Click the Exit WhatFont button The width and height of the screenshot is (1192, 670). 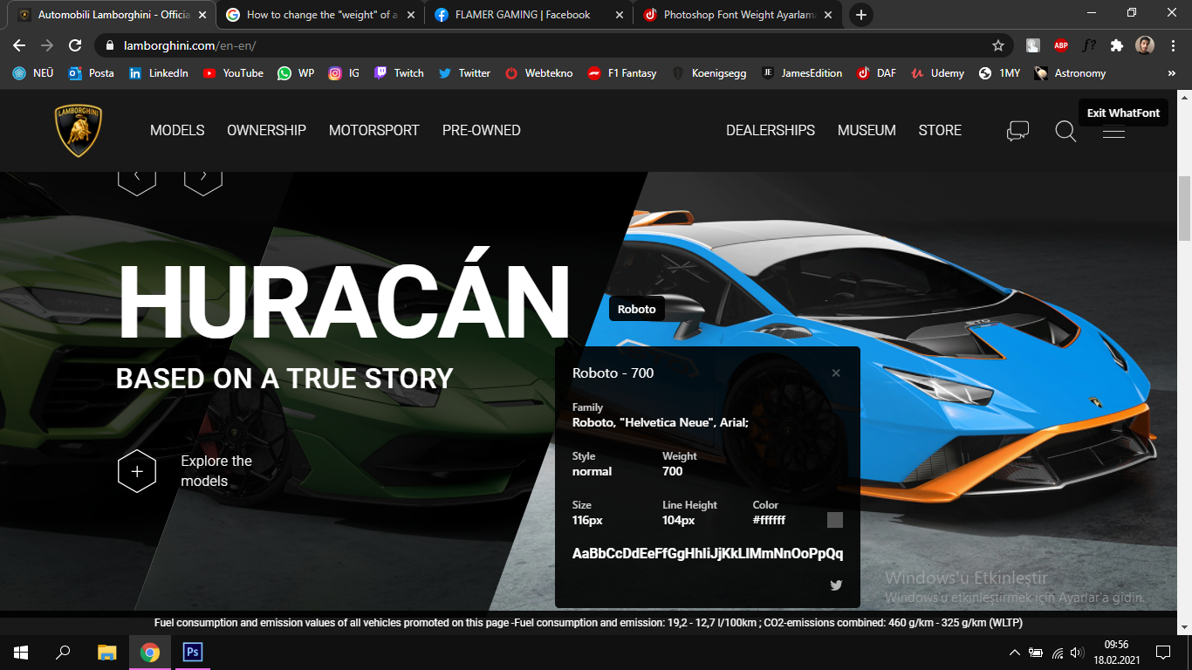point(1123,113)
